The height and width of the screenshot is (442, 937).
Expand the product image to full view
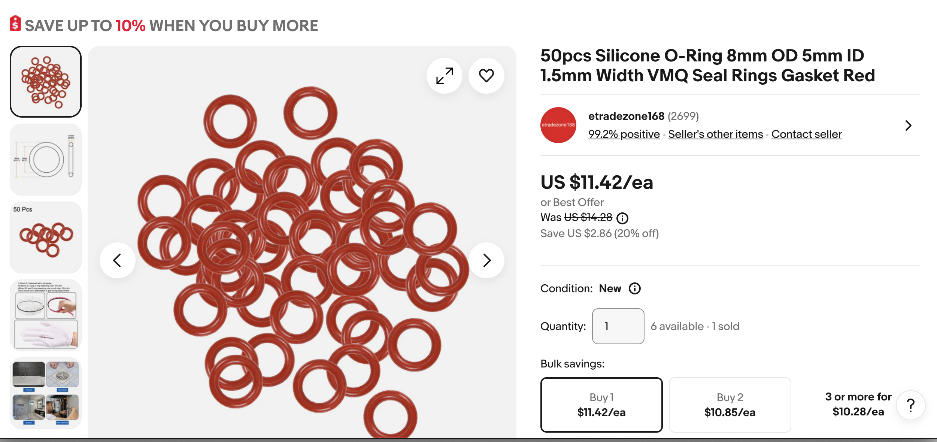[x=445, y=76]
